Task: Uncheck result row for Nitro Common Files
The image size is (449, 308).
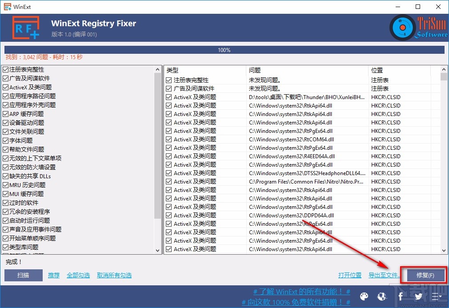Action: (x=168, y=181)
